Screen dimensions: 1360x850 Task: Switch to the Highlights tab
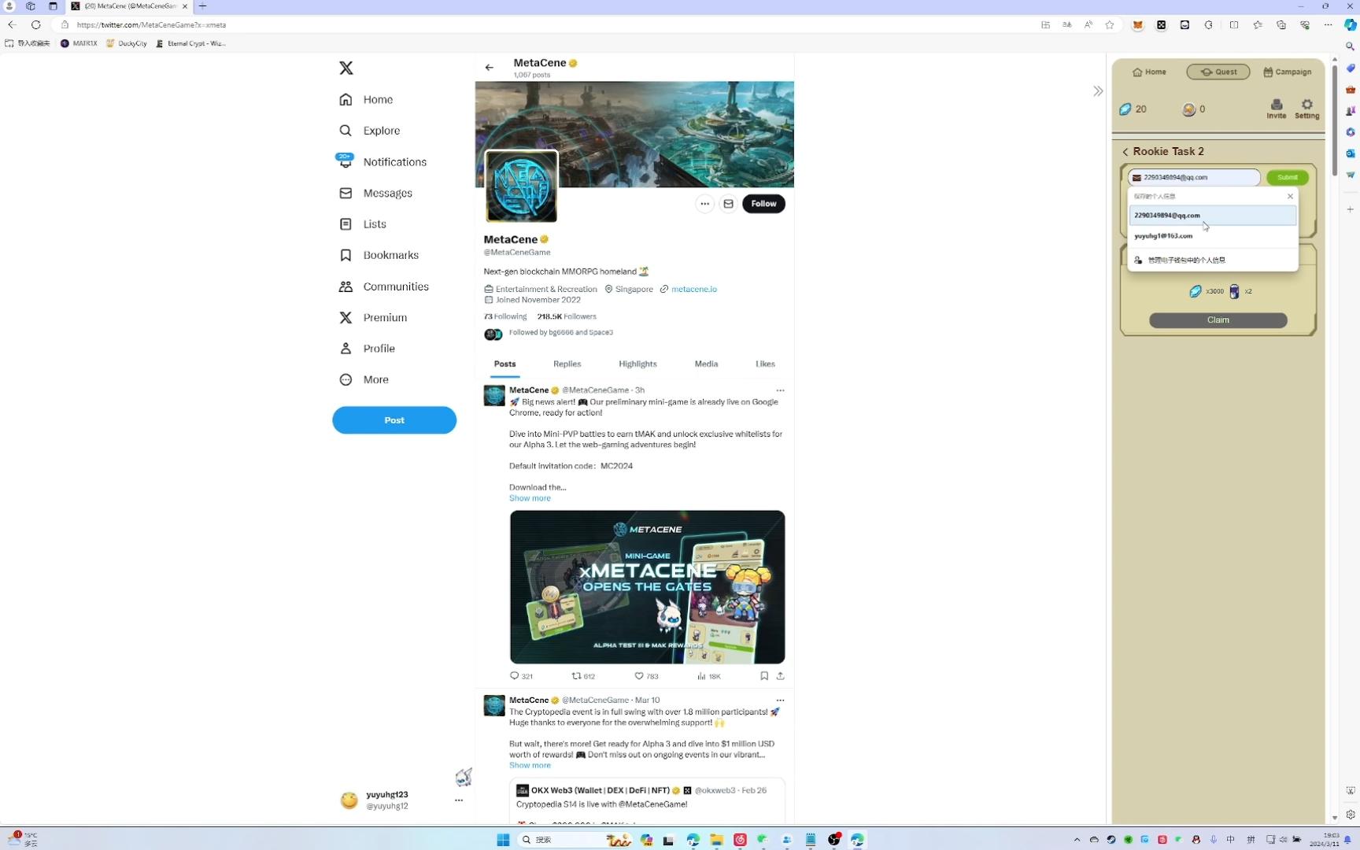pyautogui.click(x=637, y=364)
